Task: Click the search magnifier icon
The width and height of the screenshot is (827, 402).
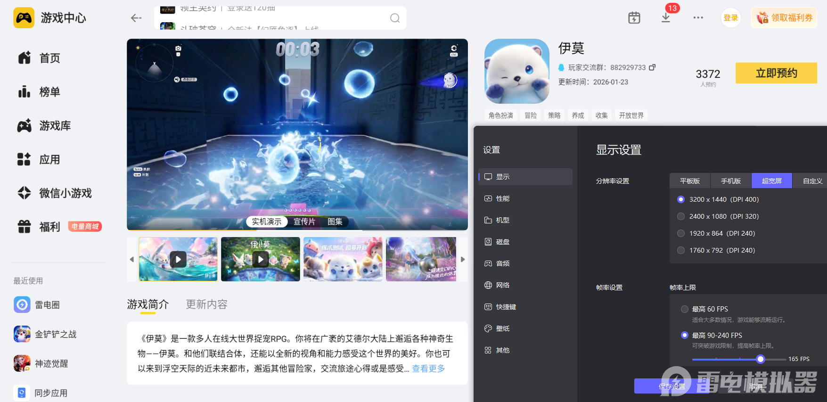Action: pyautogui.click(x=395, y=18)
